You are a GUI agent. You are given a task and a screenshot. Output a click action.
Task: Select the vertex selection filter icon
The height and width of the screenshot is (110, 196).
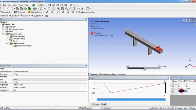click(17, 9)
